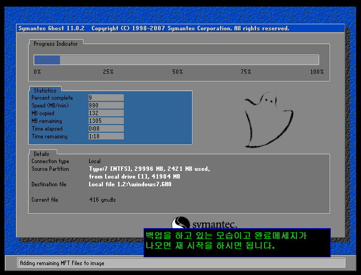
Task: Click the blue filled progress bar segment
Action: tap(47, 60)
